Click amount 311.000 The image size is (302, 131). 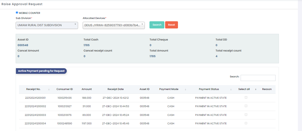86,106
